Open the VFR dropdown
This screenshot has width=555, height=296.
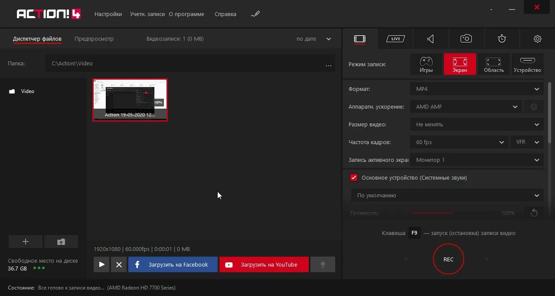pyautogui.click(x=527, y=142)
